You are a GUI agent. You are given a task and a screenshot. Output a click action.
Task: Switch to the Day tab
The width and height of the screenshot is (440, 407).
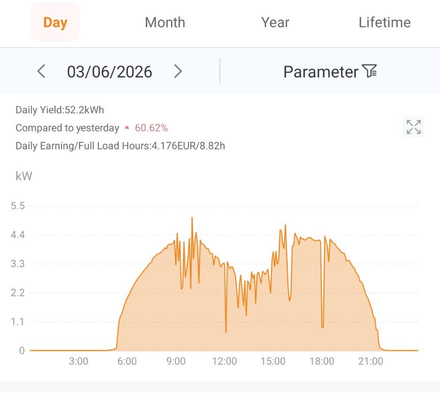[55, 22]
